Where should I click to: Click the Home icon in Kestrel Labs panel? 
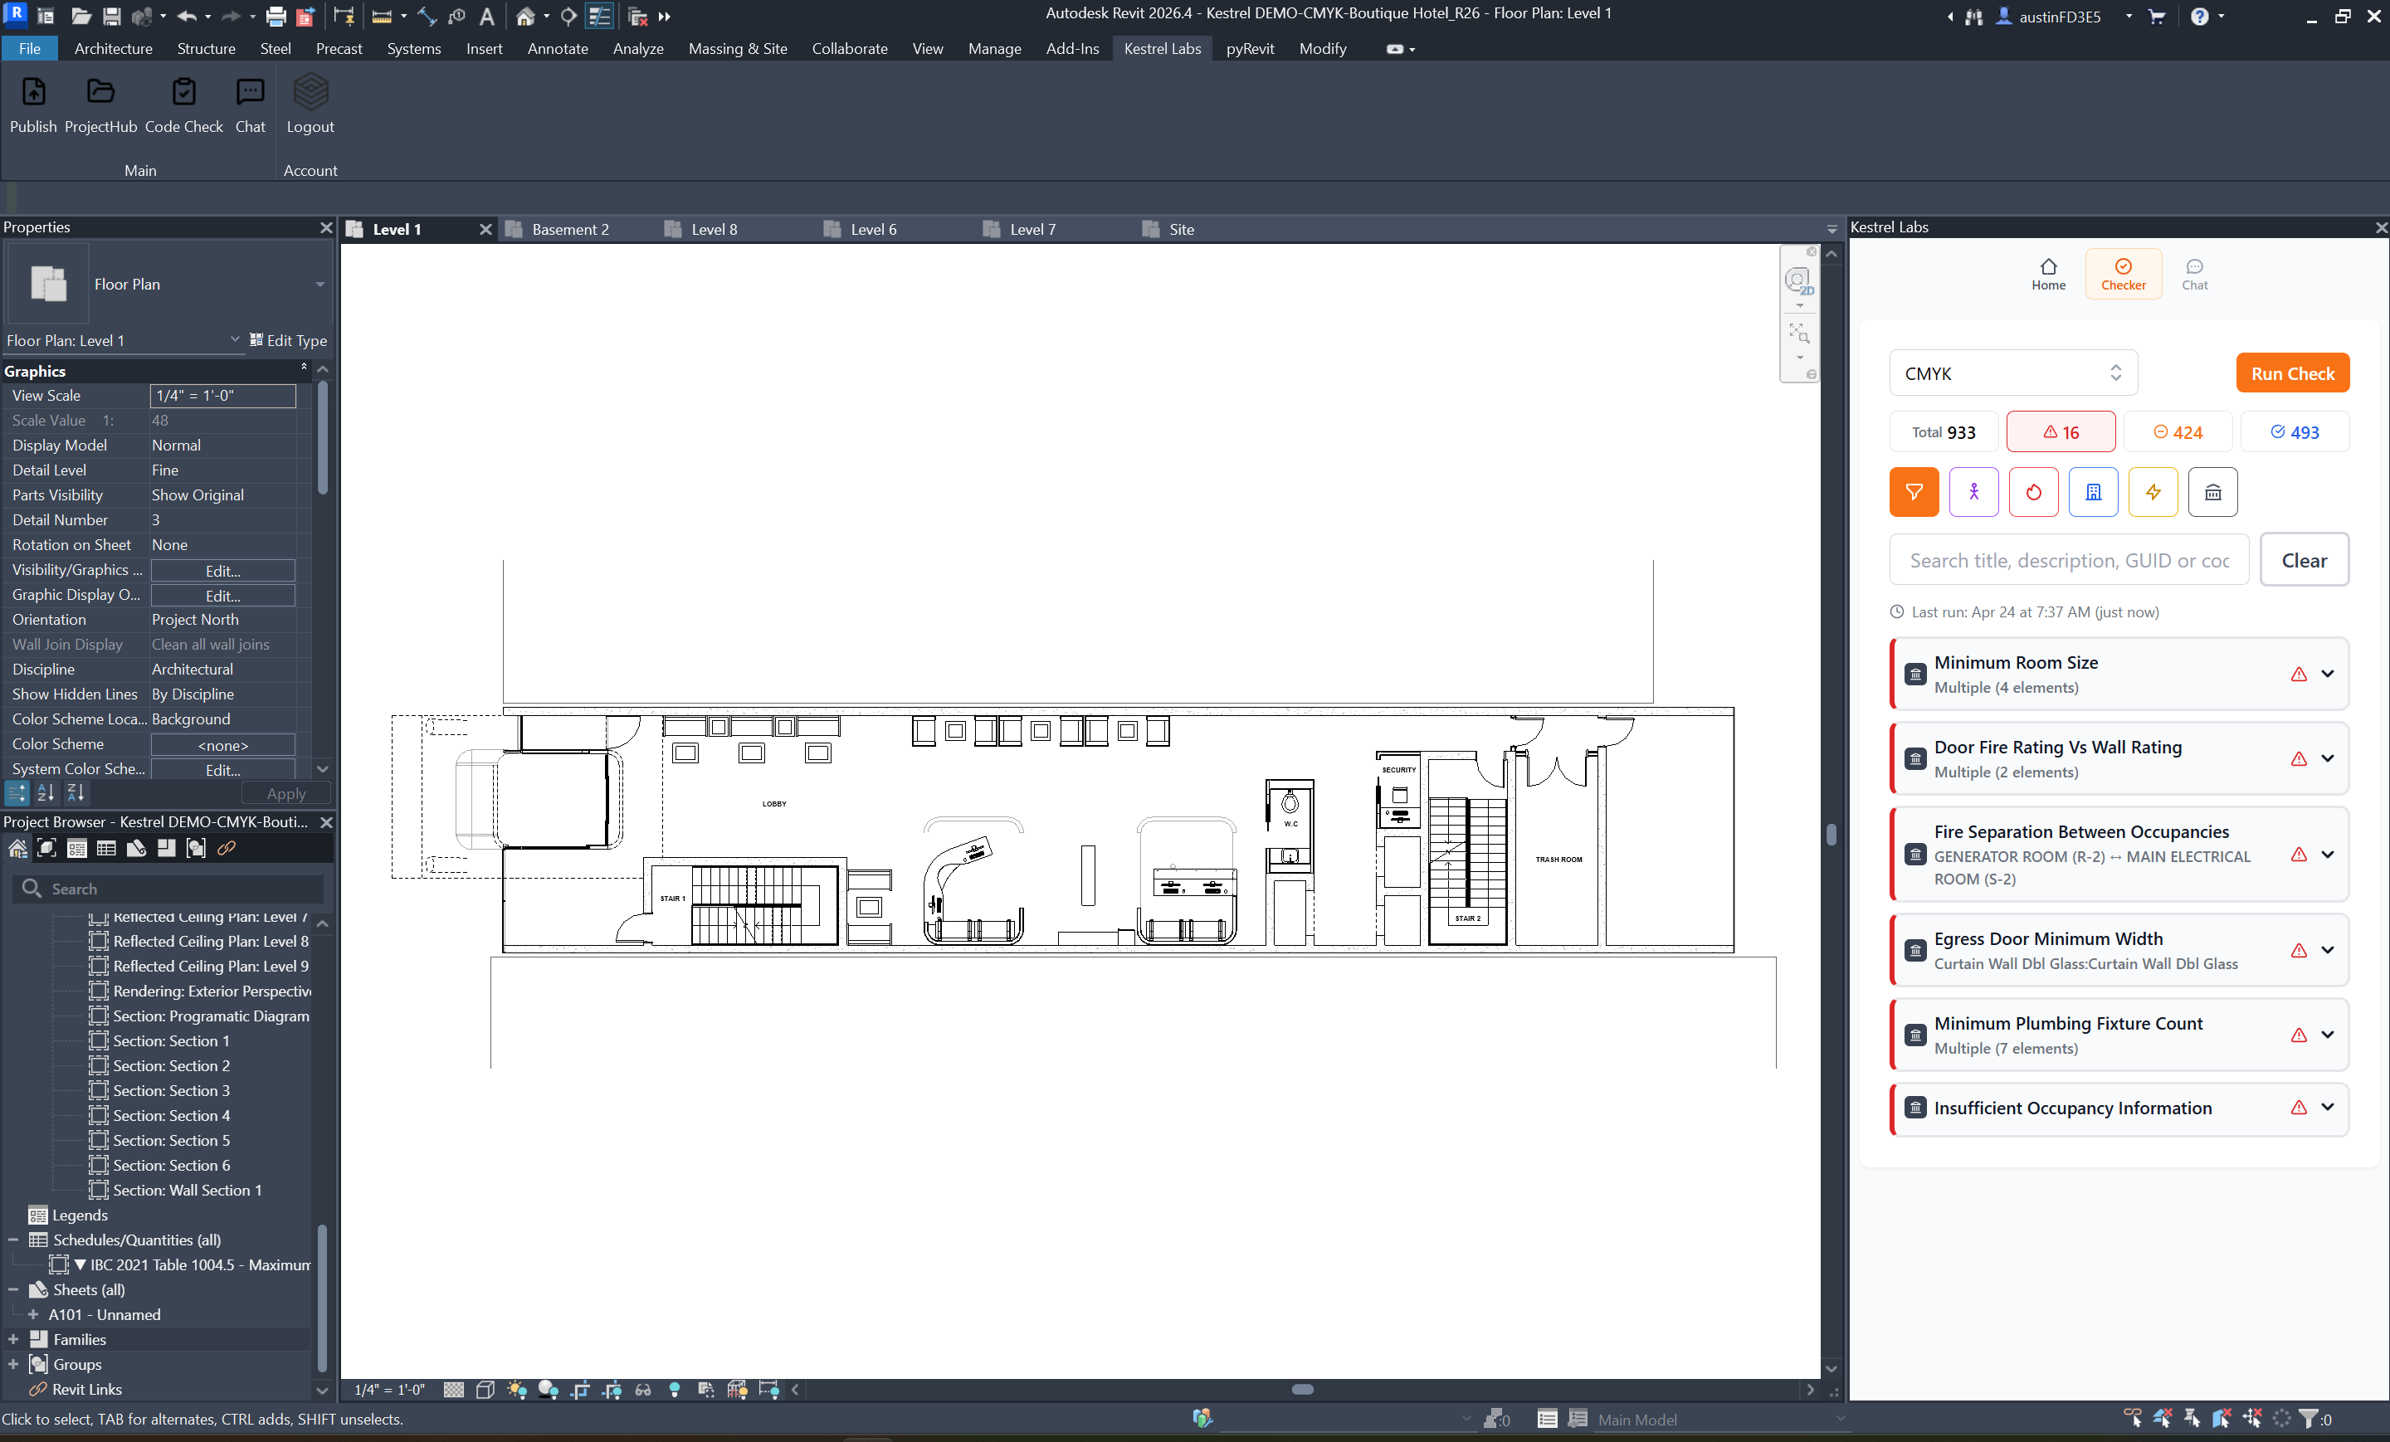point(2047,274)
